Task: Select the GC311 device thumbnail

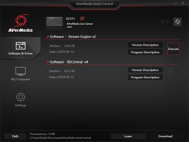Action: pos(54,22)
